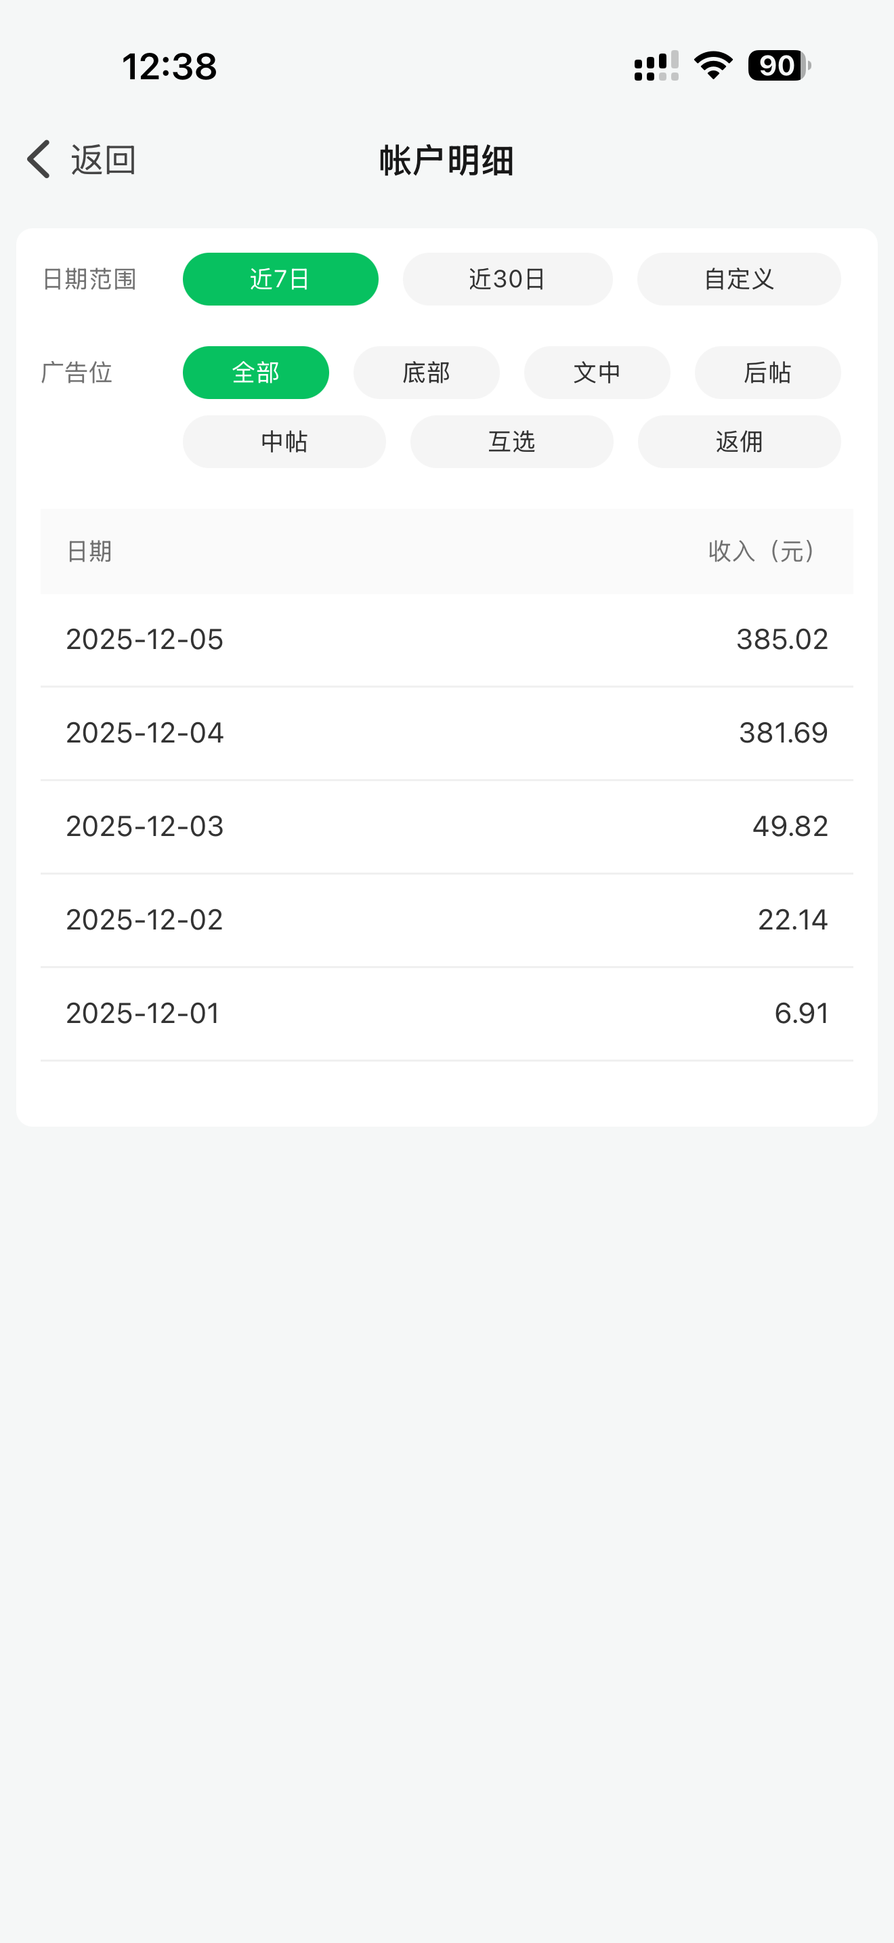Tap the 2025-12-03 row showing 49.82
The width and height of the screenshot is (894, 1943).
(446, 827)
